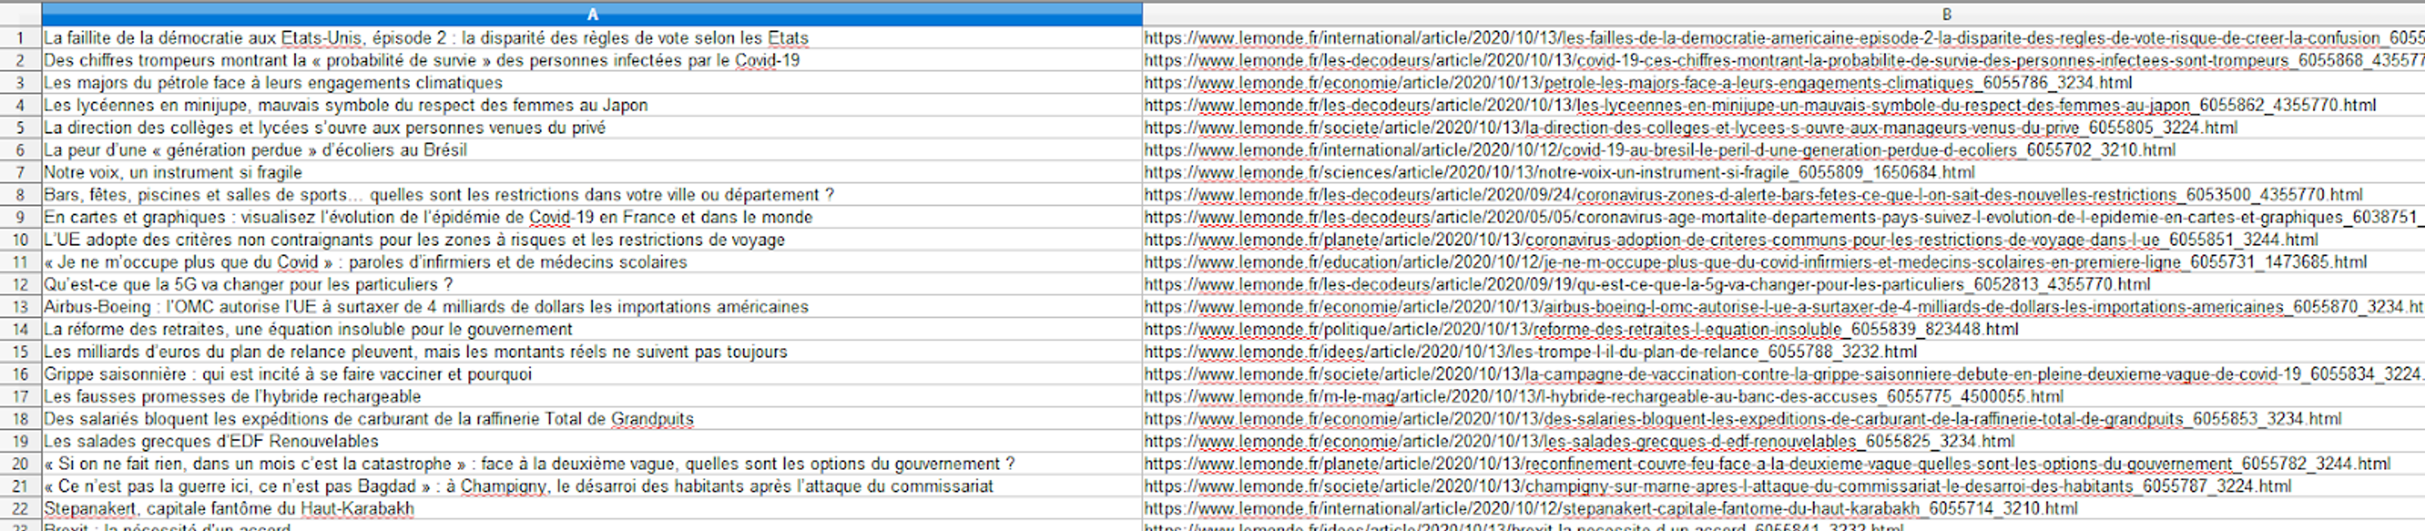
Task: Click URL cell 'l-hybride-rechargeable-au-banc-des-accuses'
Action: (1784, 397)
